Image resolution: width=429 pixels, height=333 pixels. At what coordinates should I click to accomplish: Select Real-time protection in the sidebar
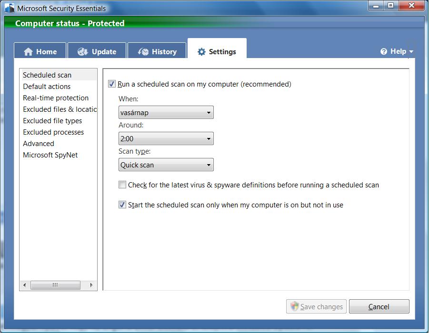tap(56, 98)
